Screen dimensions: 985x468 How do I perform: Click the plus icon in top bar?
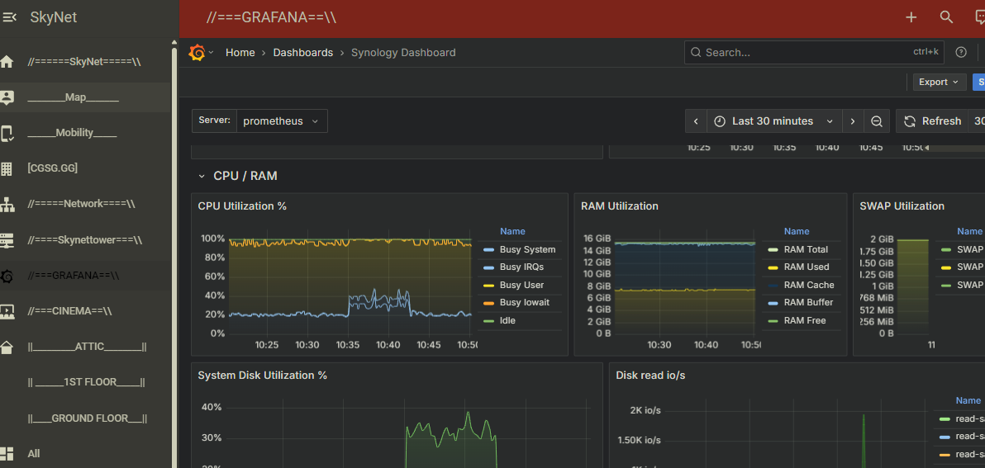coord(911,17)
